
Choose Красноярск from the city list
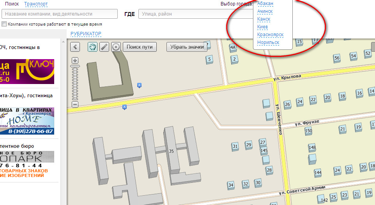click(x=270, y=35)
